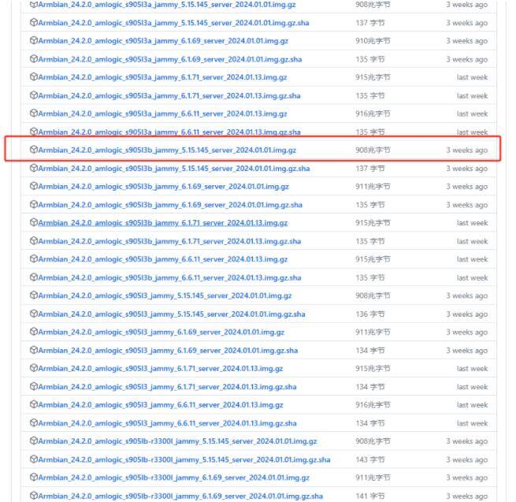516x502 pixels.
Task: Click package icon beside s905l3 6.1.71 img.gz.sha
Action: pyautogui.click(x=33, y=387)
